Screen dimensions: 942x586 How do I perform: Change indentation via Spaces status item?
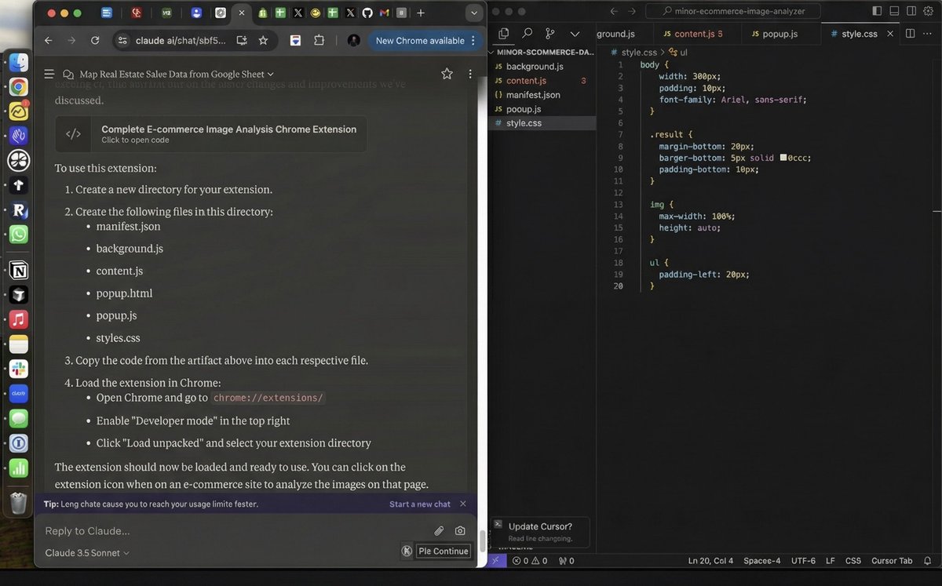(x=762, y=561)
